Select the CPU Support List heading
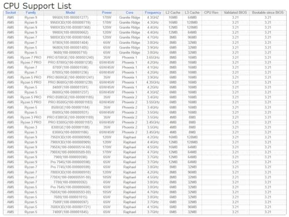Image resolution: width=289 pixels, height=217 pixels. [38, 6]
